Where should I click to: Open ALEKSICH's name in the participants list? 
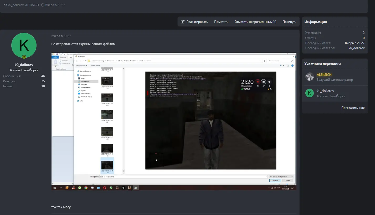pyautogui.click(x=324, y=75)
